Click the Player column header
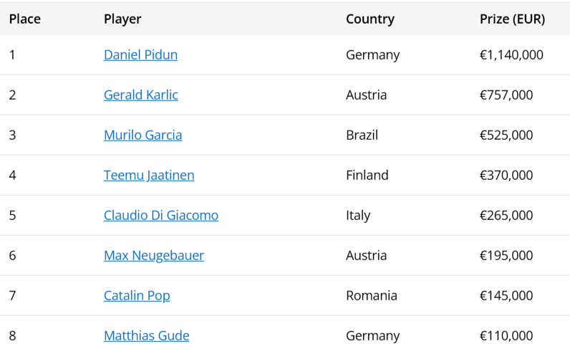Image resolution: width=570 pixels, height=349 pixels. coord(122,19)
